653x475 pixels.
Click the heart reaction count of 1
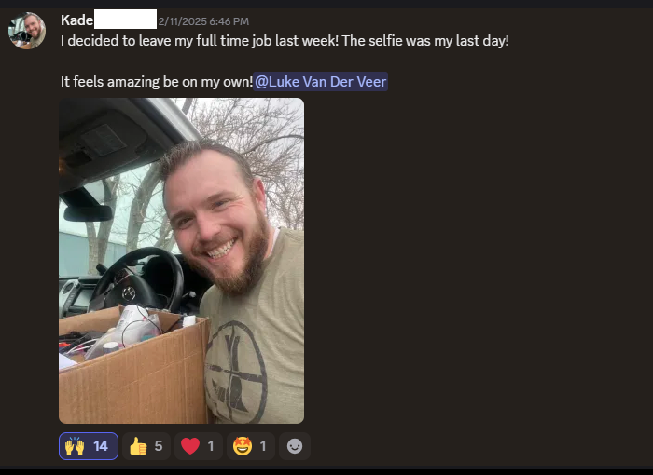(x=211, y=446)
